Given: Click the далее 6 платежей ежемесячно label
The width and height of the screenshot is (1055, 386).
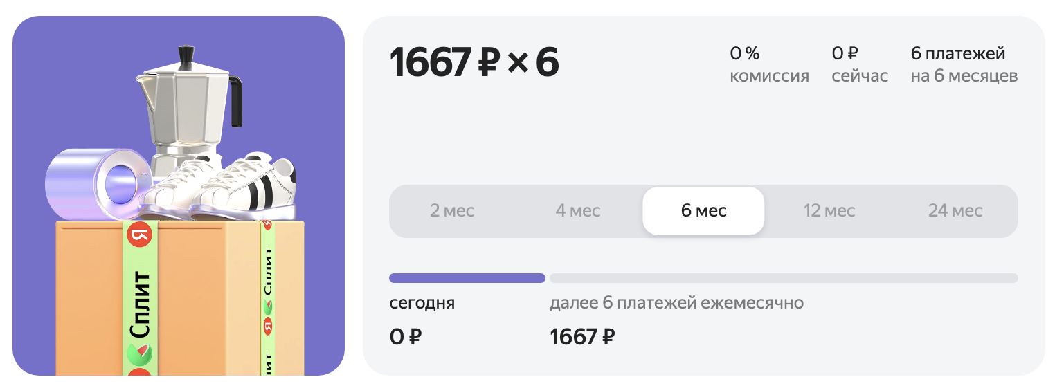Looking at the screenshot, I should click(x=676, y=303).
